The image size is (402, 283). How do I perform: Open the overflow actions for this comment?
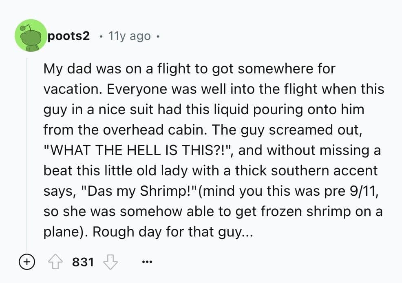tap(147, 262)
